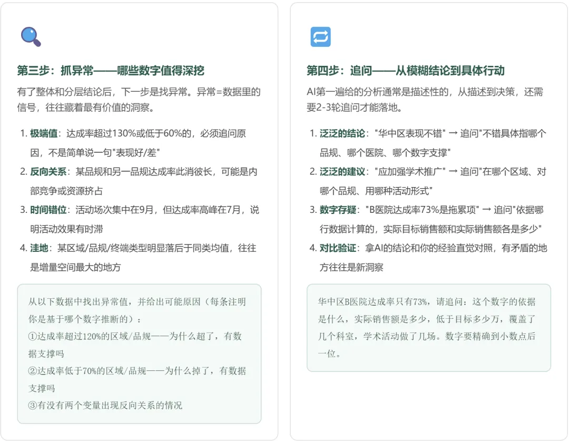The height and width of the screenshot is (441, 569).
Task: Click the 对比验证 list entry
Action: point(338,247)
